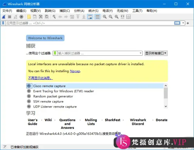Click interface list scroll up arrow

click(x=166, y=85)
